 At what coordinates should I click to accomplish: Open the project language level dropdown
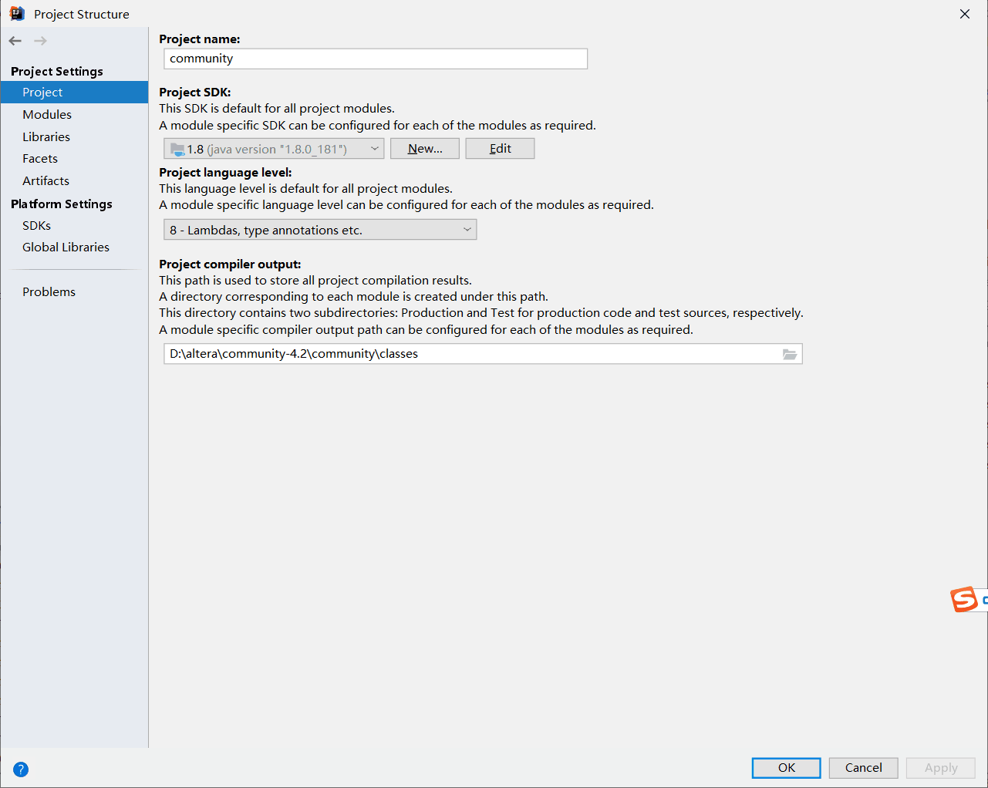(x=320, y=230)
